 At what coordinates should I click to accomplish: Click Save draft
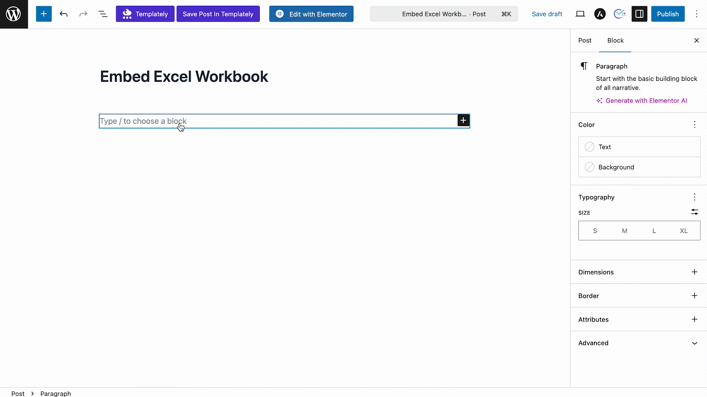pyautogui.click(x=547, y=14)
